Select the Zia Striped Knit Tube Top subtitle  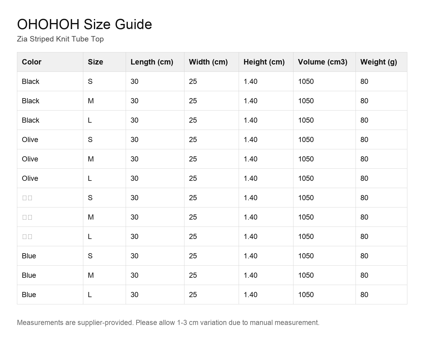point(60,39)
